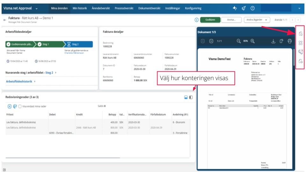
Task: Show accounting rows side layout icon
Action: (x=191, y=97)
